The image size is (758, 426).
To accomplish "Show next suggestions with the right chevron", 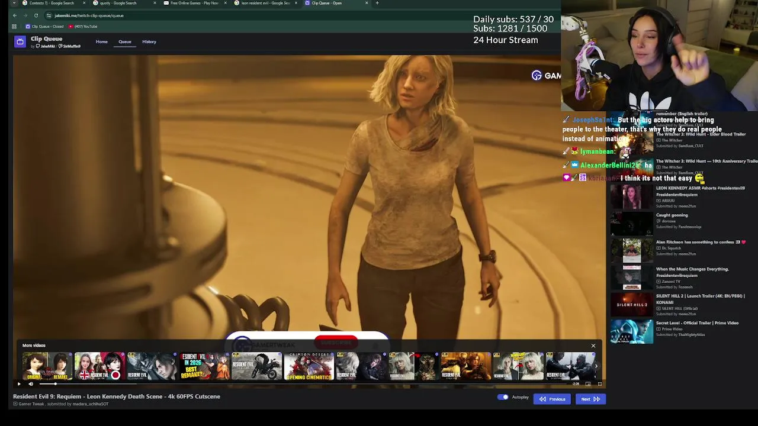I will click(x=596, y=366).
